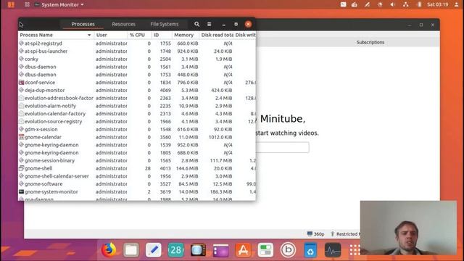Click the gnome-calendar process icon
Image resolution: width=464 pixels, height=261 pixels.
pos(21,137)
